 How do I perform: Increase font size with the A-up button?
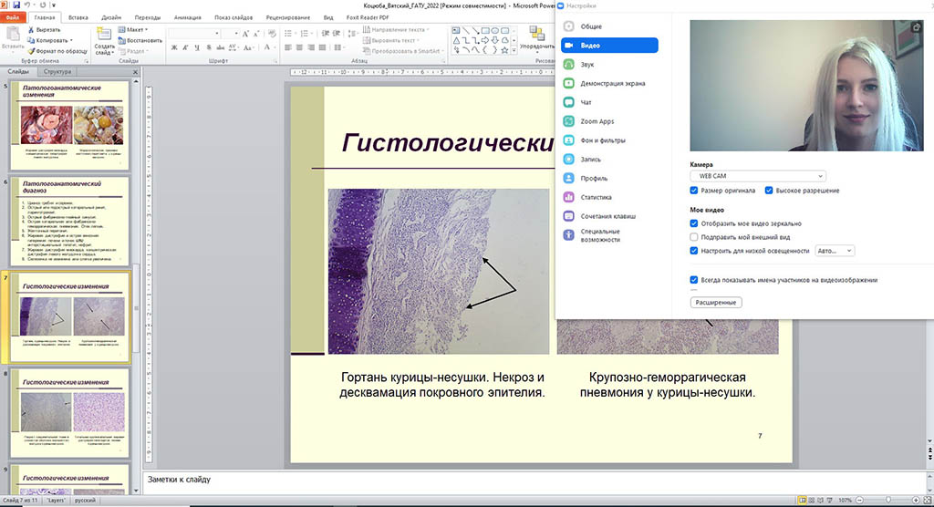tap(245, 34)
